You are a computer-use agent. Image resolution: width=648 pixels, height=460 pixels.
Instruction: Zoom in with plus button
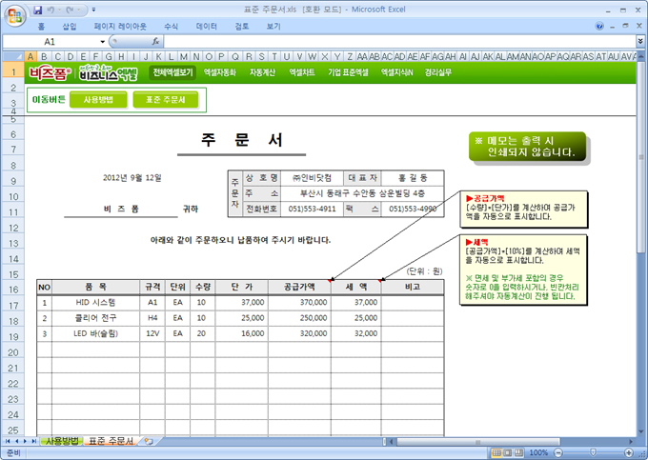(629, 453)
